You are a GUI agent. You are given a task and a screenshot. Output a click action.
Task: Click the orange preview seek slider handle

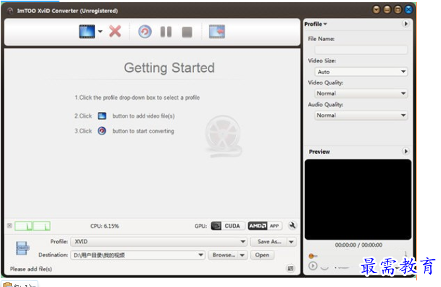[311, 256]
